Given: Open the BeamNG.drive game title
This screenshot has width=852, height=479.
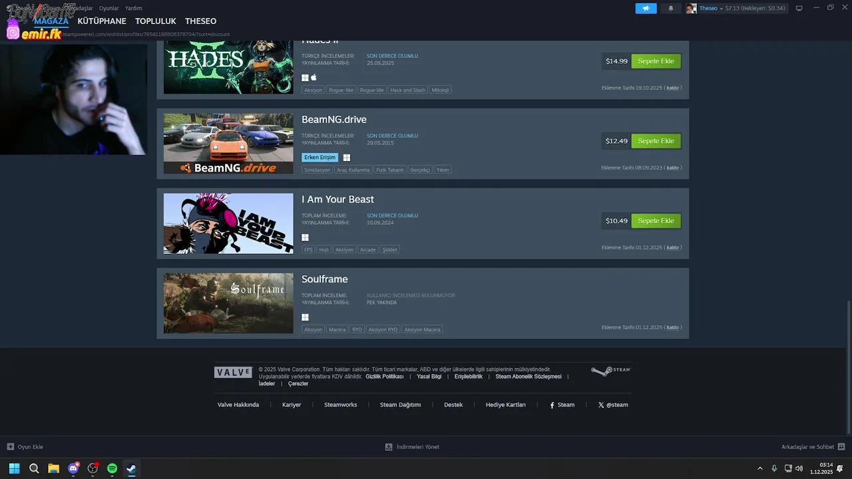Looking at the screenshot, I should [334, 120].
